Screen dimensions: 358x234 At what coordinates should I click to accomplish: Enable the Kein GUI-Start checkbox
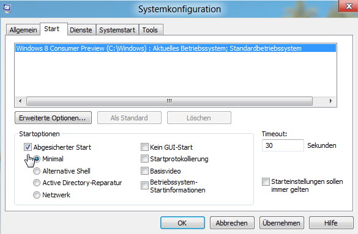(x=144, y=147)
